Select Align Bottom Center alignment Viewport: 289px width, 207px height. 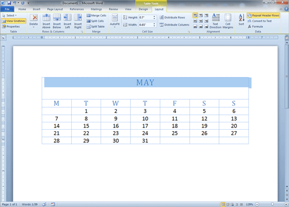201,27
